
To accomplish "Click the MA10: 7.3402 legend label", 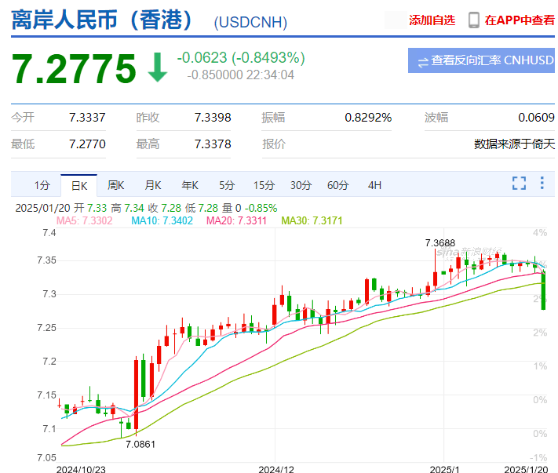I will pos(162,221).
